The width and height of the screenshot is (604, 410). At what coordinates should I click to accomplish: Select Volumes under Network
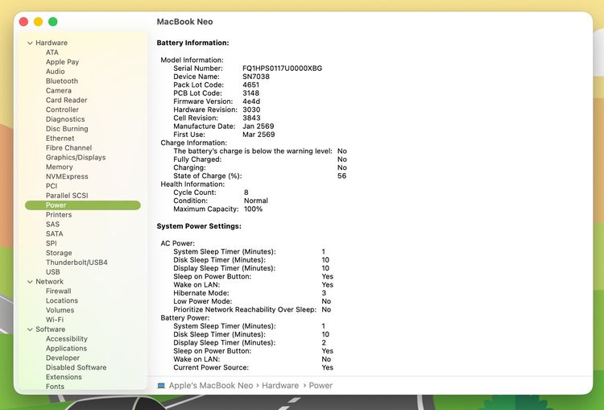[x=60, y=310]
